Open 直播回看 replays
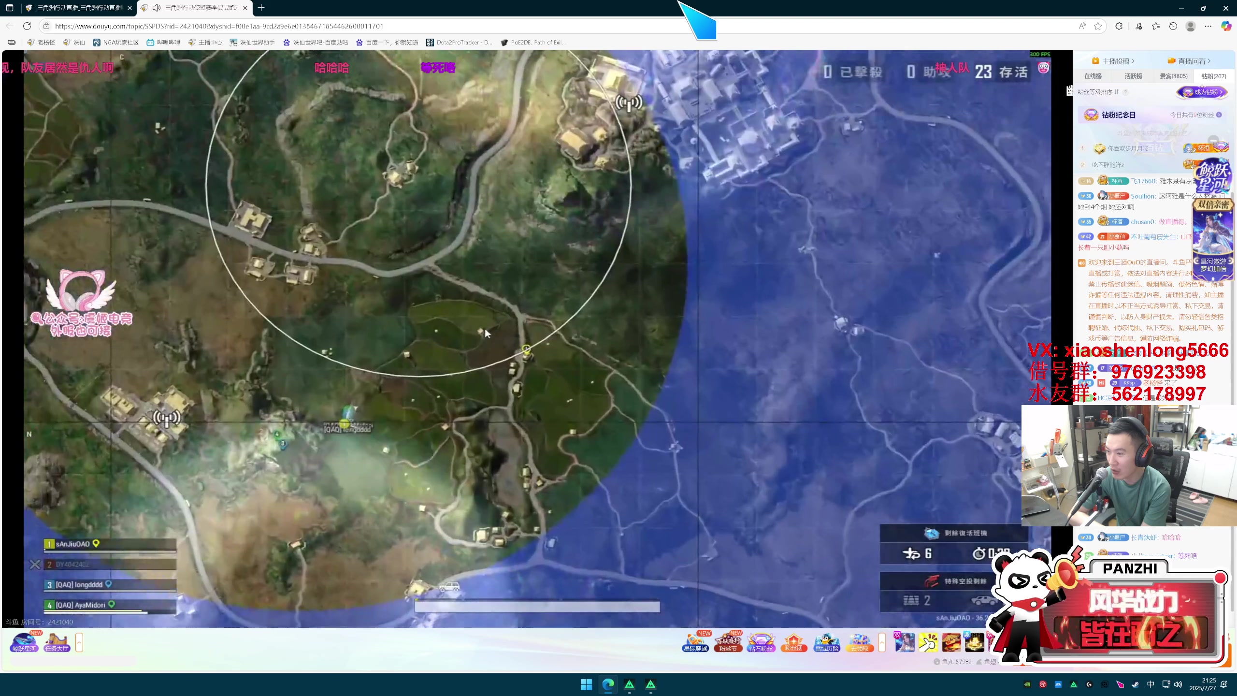The height and width of the screenshot is (696, 1237). pos(1189,61)
